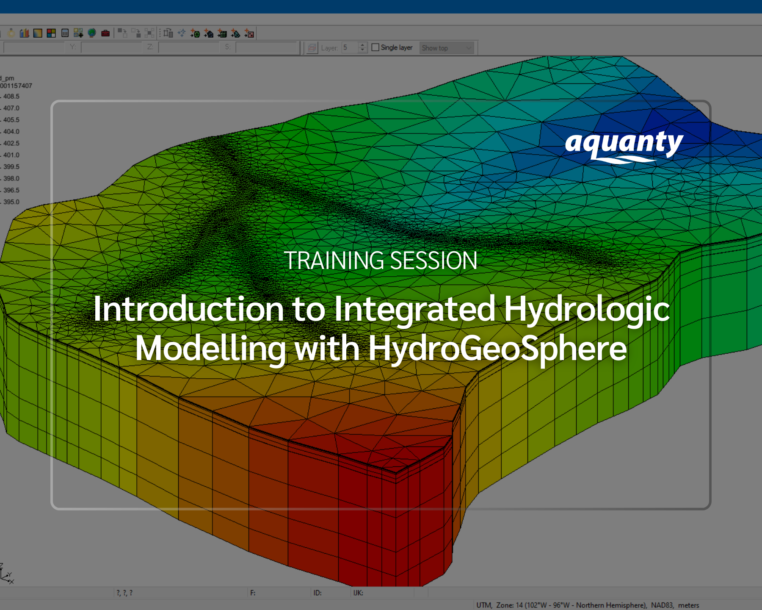Decrease the Layer value with down arrow
762x610 pixels.
click(x=362, y=50)
